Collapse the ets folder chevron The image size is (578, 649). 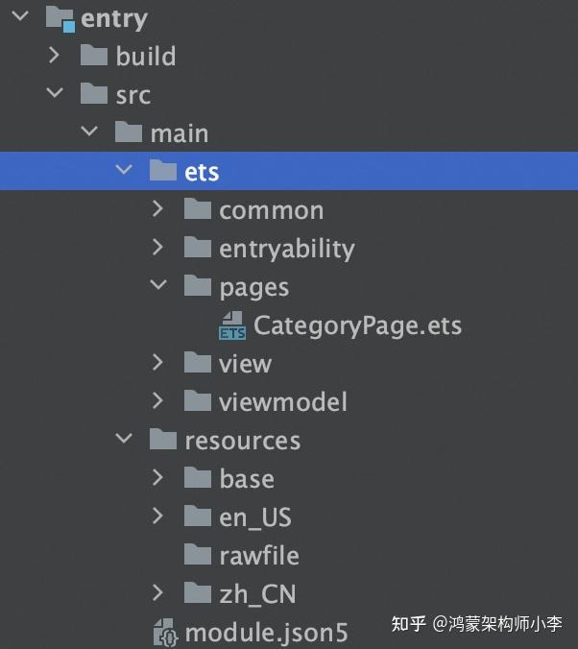pyautogui.click(x=125, y=171)
